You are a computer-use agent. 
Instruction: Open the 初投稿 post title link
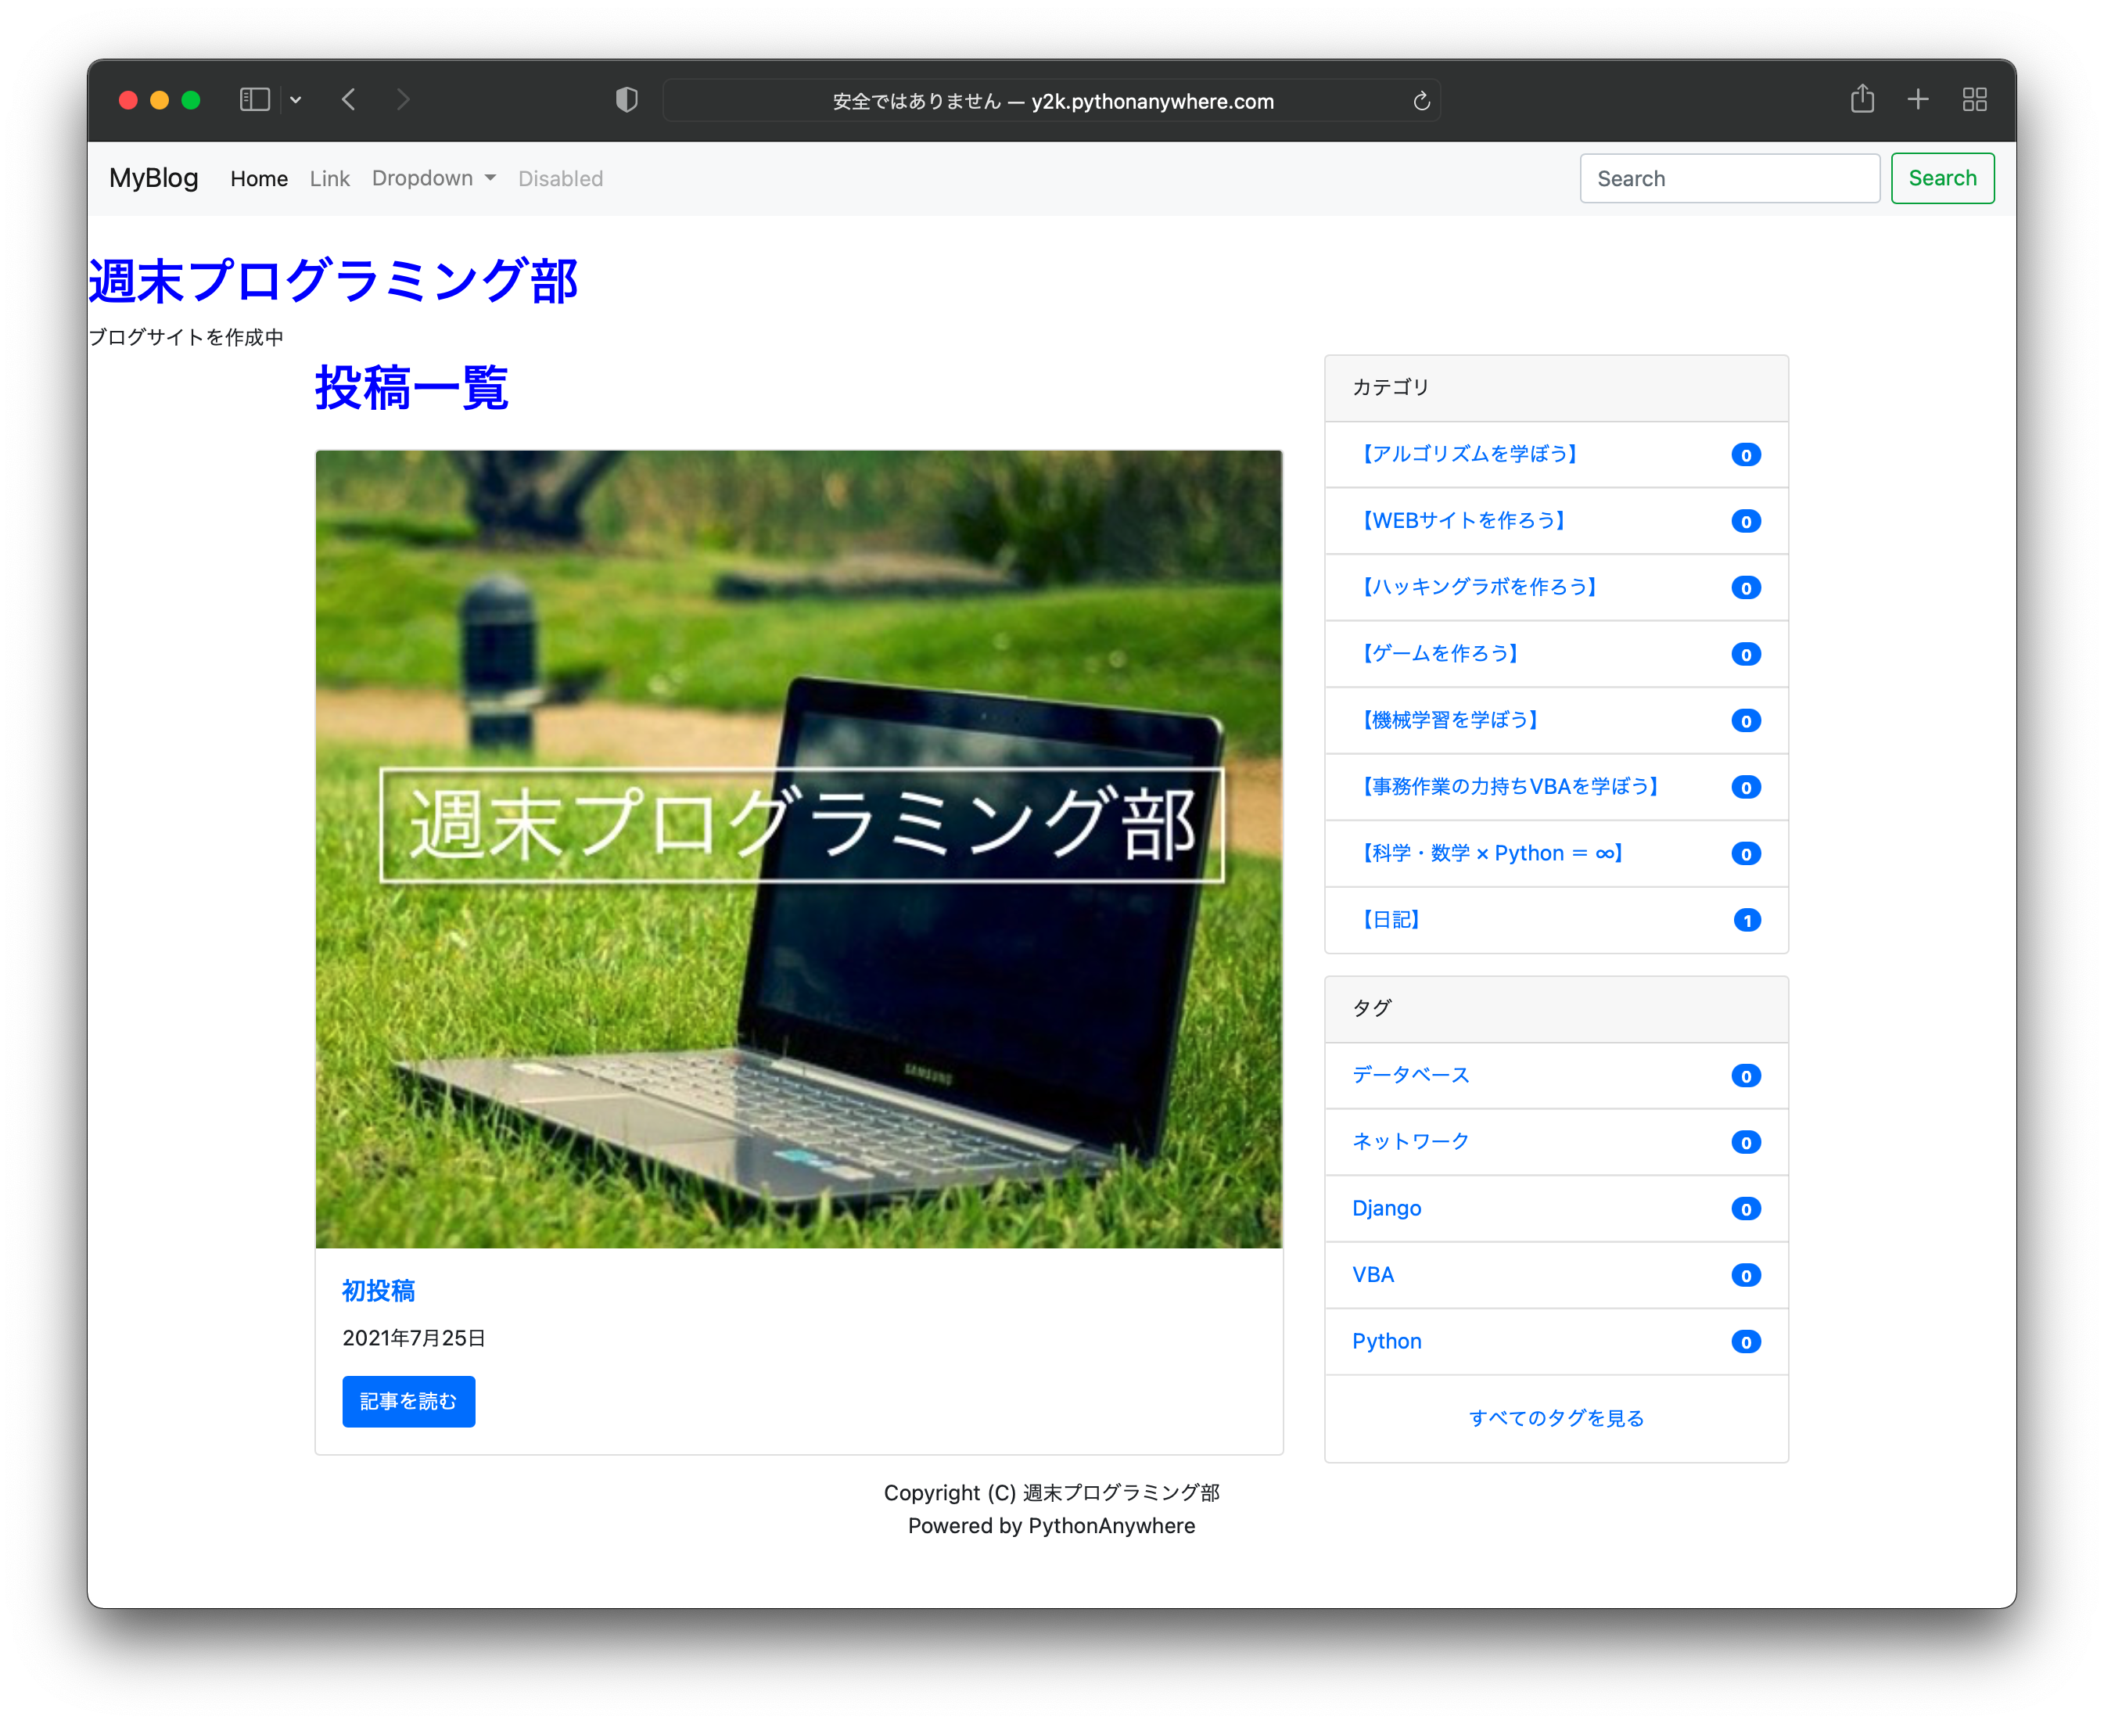[379, 1290]
